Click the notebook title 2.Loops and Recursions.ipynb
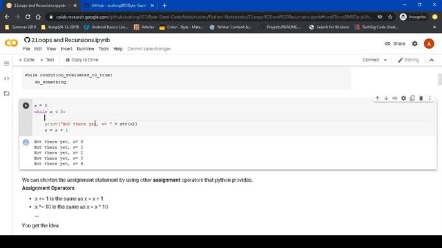 pos(70,40)
